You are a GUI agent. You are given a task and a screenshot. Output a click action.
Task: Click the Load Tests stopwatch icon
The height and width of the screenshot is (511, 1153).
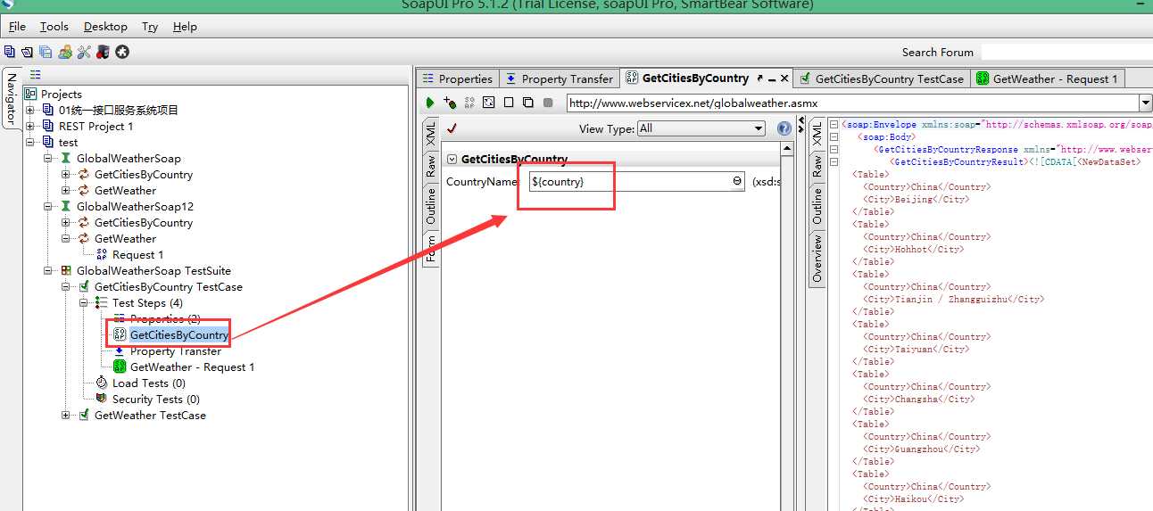102,383
